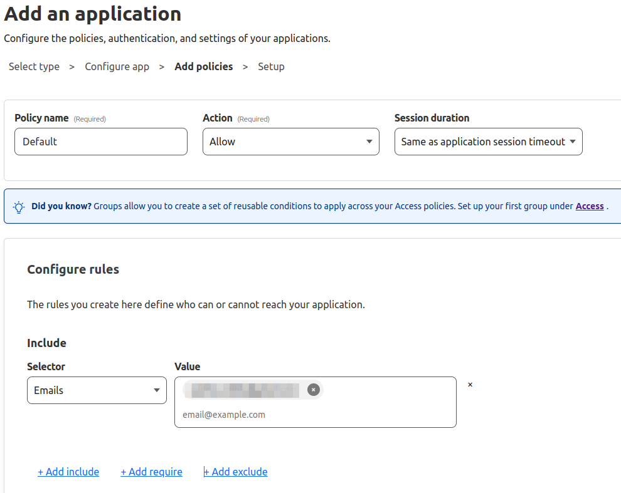Delete the Emails include rule row
The image size is (621, 493).
pos(470,385)
